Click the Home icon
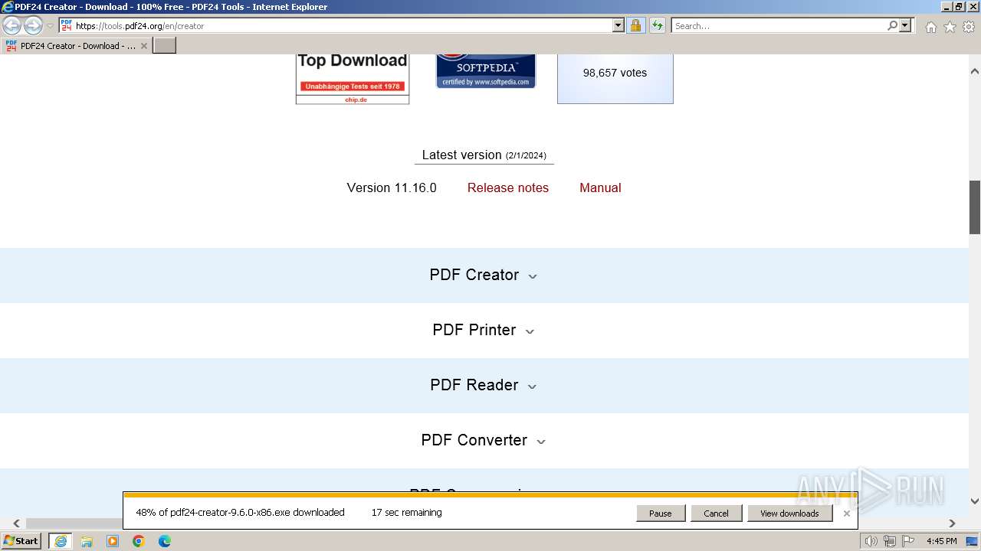Image resolution: width=981 pixels, height=551 pixels. click(x=930, y=27)
